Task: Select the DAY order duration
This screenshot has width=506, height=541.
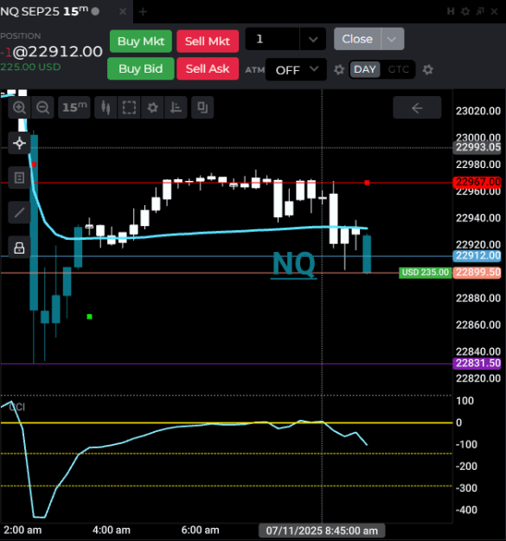Action: pyautogui.click(x=365, y=69)
